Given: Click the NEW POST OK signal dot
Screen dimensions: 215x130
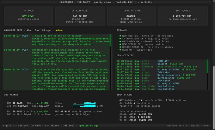Looking at the screenshot, I should tap(120, 36).
